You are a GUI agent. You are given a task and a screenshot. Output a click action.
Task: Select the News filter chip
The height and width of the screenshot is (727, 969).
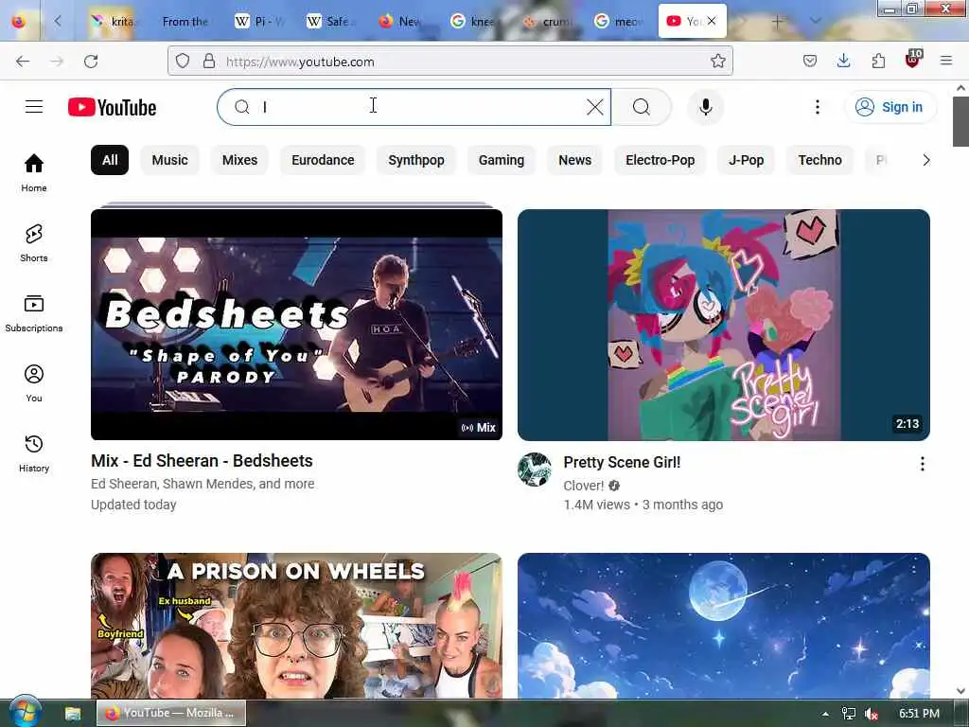tap(574, 160)
